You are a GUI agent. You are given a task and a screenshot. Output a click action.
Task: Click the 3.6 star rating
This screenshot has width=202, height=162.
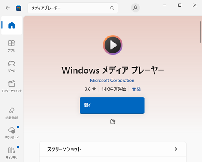pyautogui.click(x=90, y=89)
